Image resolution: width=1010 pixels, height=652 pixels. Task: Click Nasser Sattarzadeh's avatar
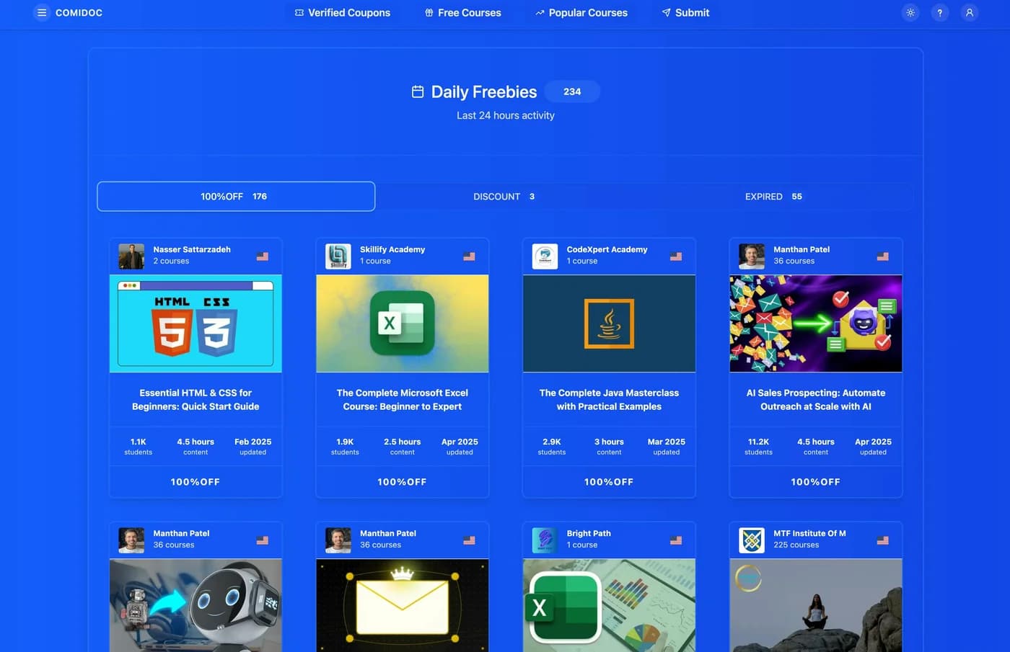131,256
